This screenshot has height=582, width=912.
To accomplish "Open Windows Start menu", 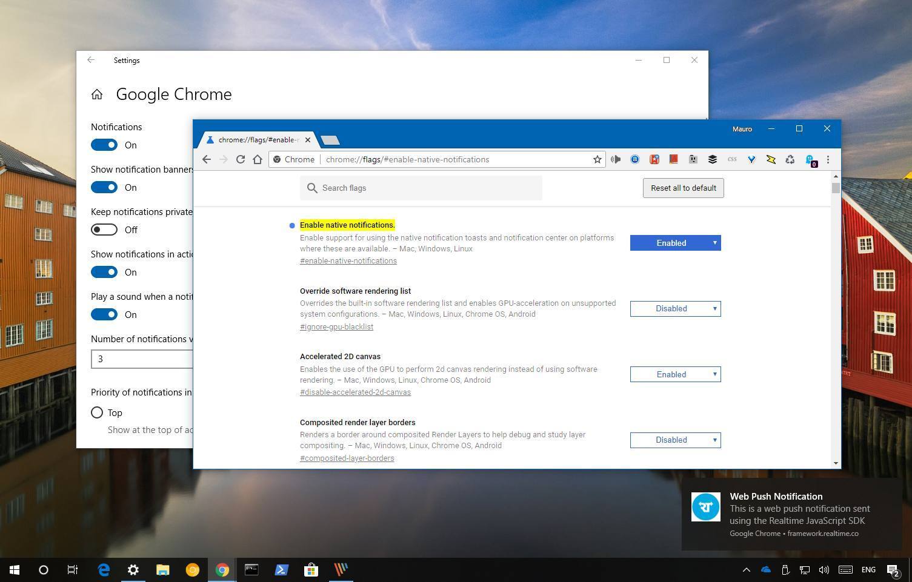I will point(15,570).
